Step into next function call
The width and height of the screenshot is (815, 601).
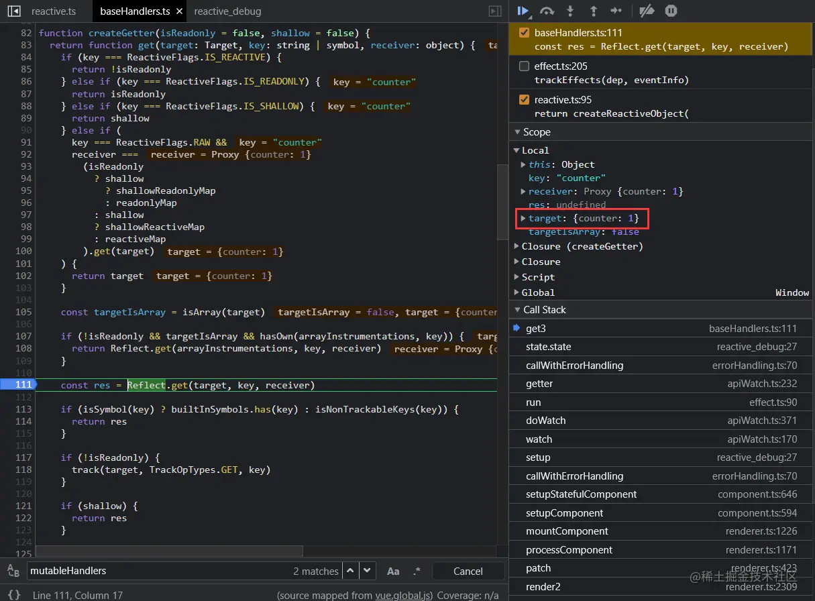(x=570, y=11)
